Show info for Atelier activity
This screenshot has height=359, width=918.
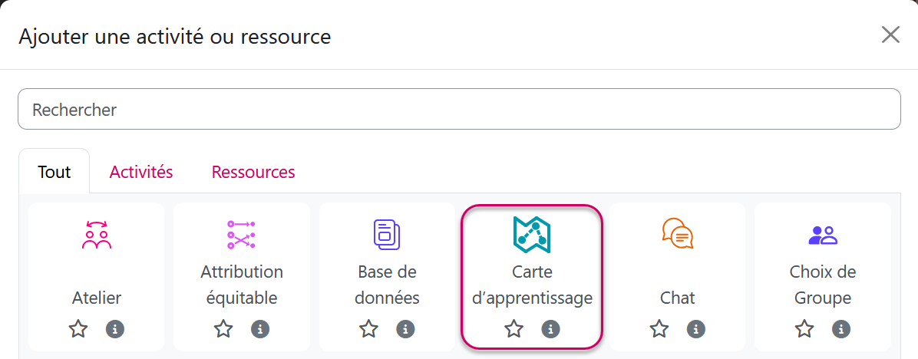pos(115,329)
